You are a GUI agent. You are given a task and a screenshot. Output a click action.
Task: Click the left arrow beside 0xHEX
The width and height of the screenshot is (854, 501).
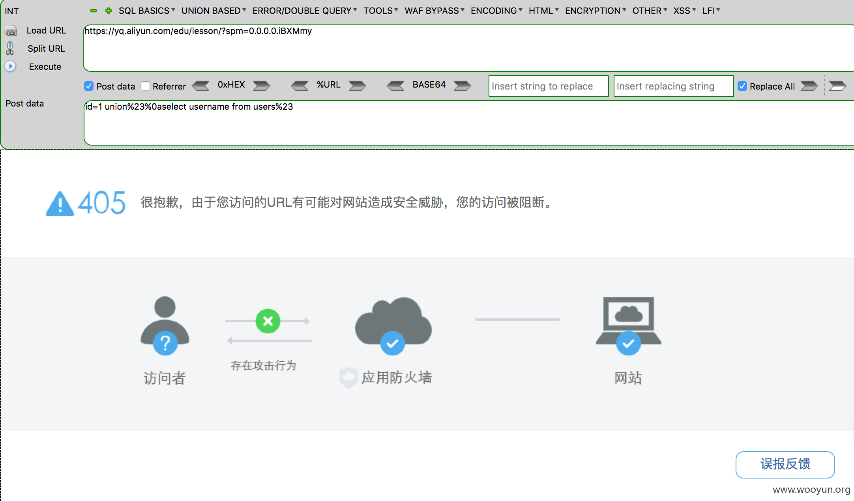[x=201, y=86]
